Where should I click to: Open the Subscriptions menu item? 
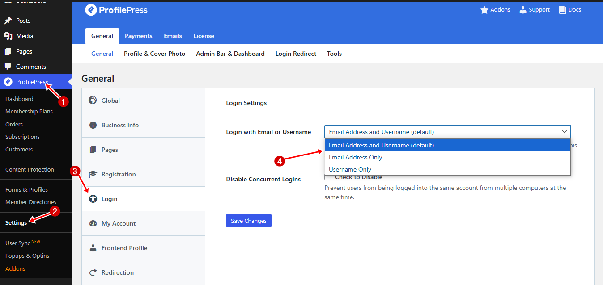[22, 137]
